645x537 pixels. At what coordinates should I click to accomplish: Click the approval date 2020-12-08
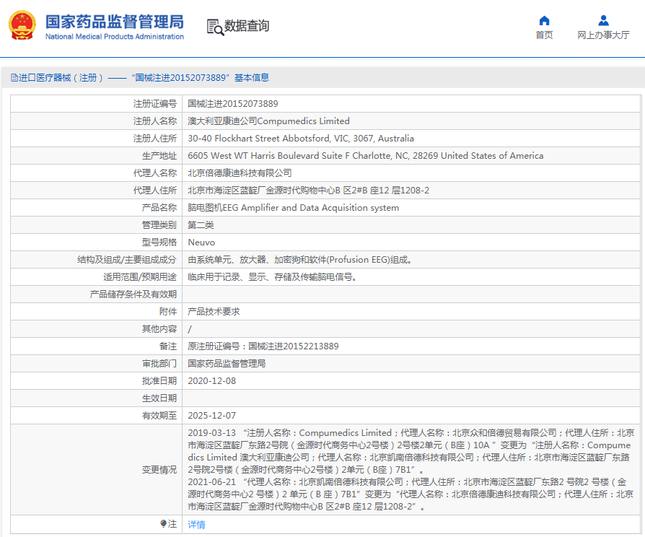tap(211, 381)
